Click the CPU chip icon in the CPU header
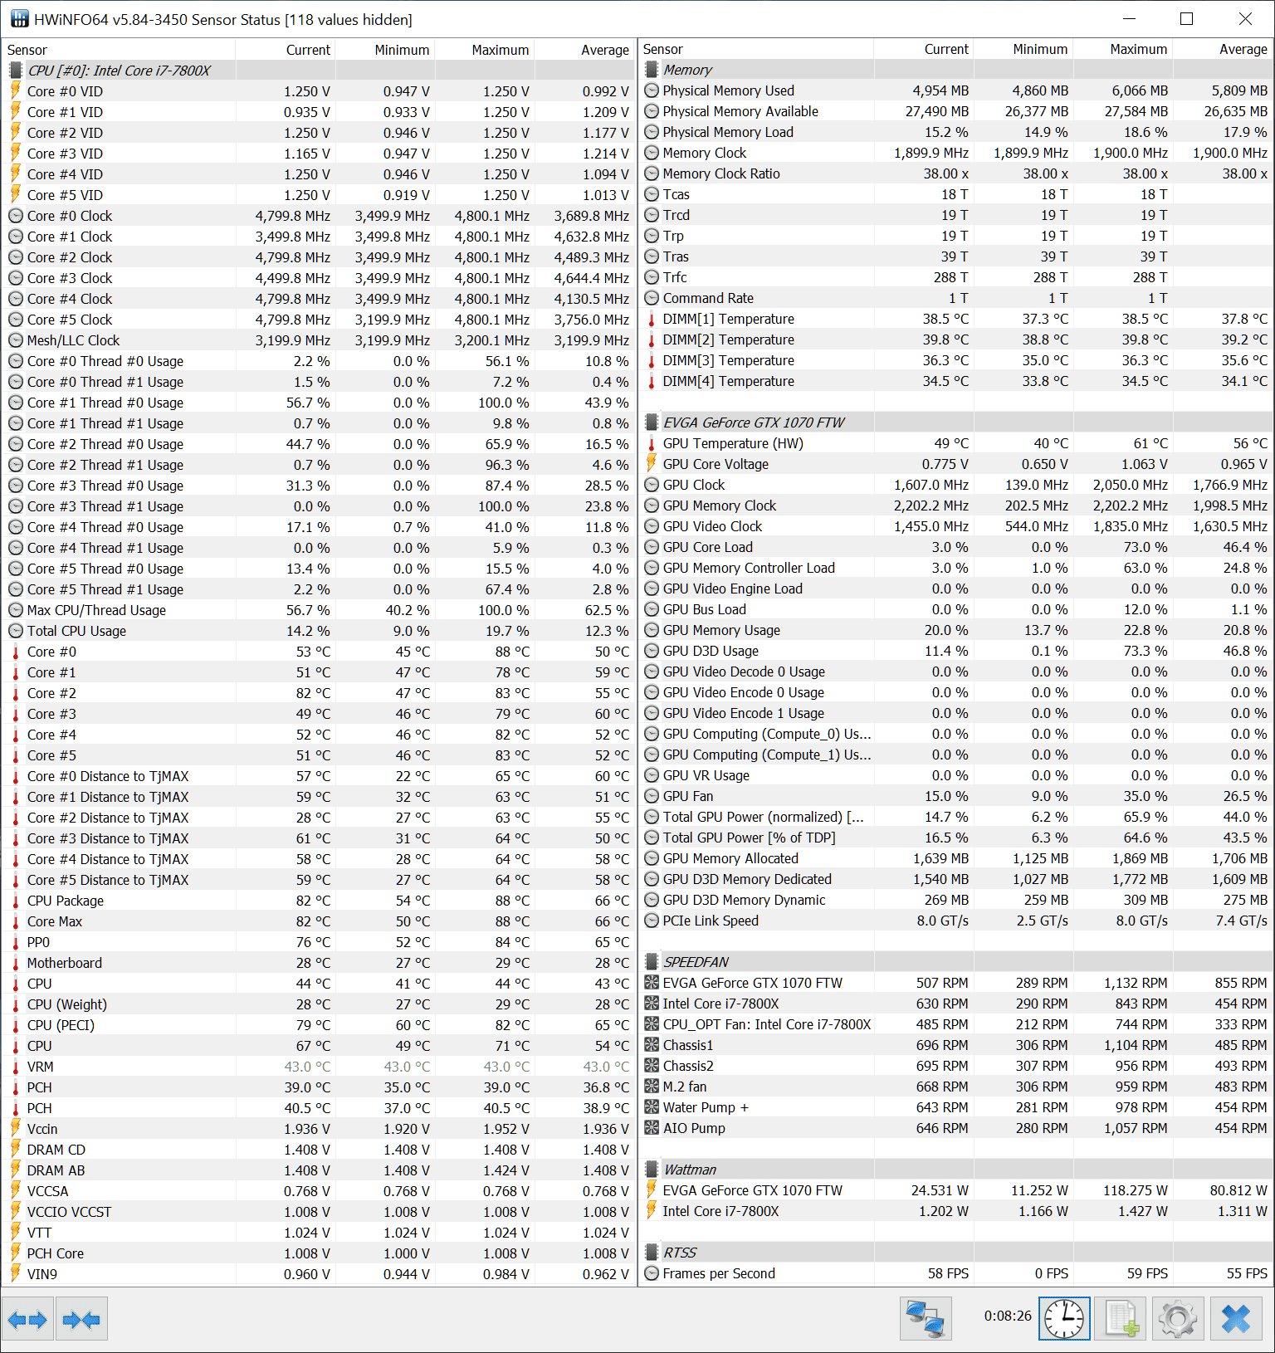 [x=16, y=71]
